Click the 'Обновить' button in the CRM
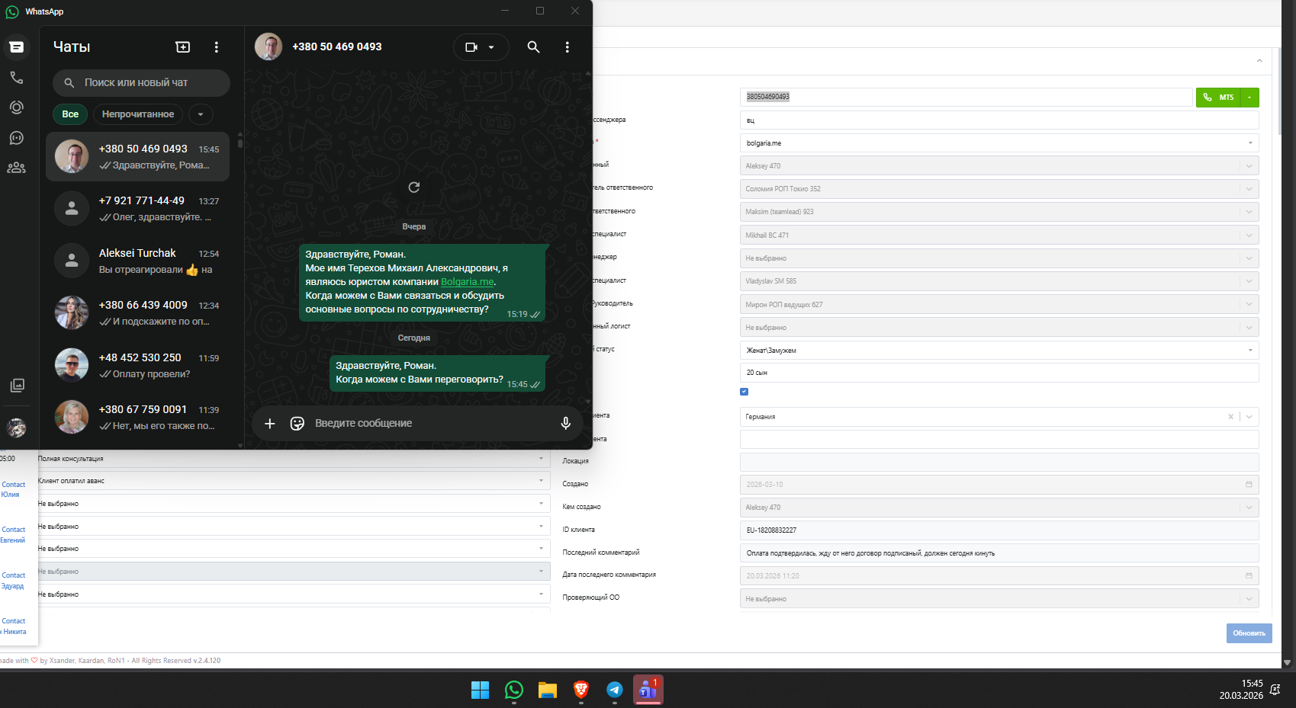Screen dimensions: 1296x708 click(1249, 633)
